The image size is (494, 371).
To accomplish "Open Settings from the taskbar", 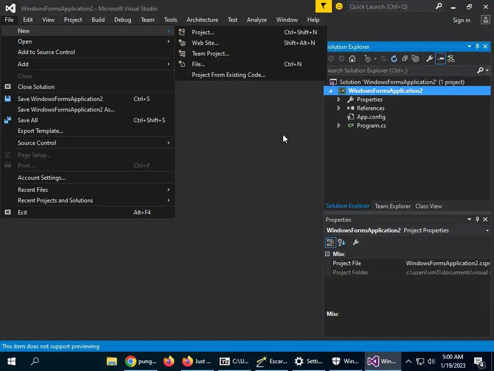I will [x=308, y=361].
